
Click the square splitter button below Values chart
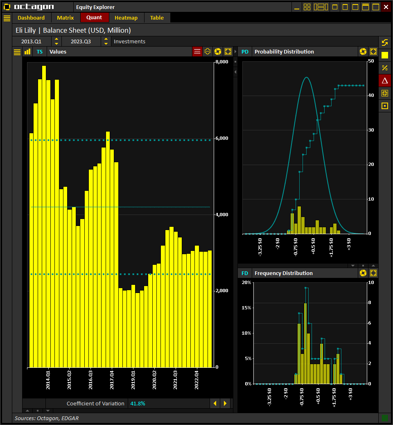(38, 411)
